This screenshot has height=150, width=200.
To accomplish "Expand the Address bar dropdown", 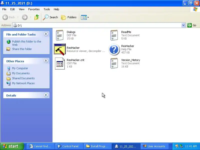I will (183, 25).
